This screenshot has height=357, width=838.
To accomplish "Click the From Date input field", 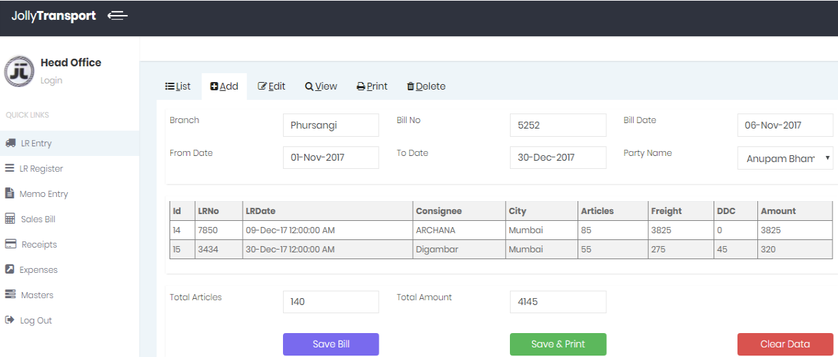I will (331, 157).
